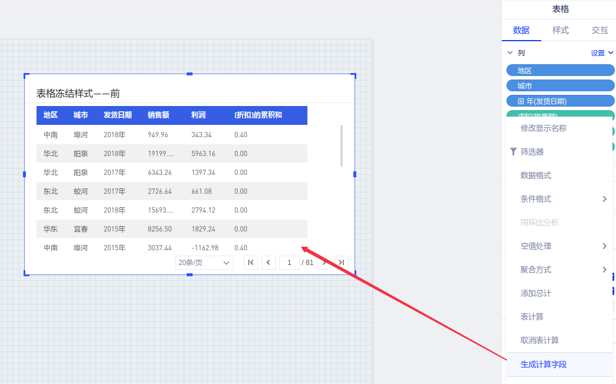616x384 pixels.
Task: Click the page number input box
Action: tap(289, 263)
